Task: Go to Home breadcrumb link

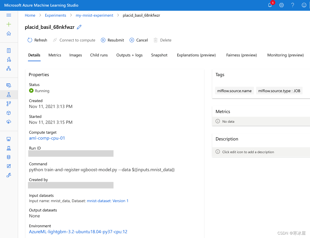Action: (30, 16)
